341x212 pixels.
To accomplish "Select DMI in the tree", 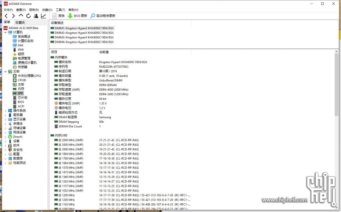I will 21,45.
